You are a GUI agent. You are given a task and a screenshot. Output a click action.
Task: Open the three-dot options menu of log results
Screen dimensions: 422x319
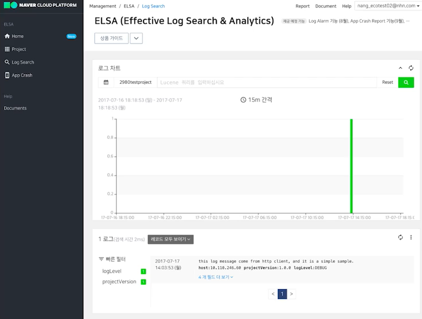point(411,237)
